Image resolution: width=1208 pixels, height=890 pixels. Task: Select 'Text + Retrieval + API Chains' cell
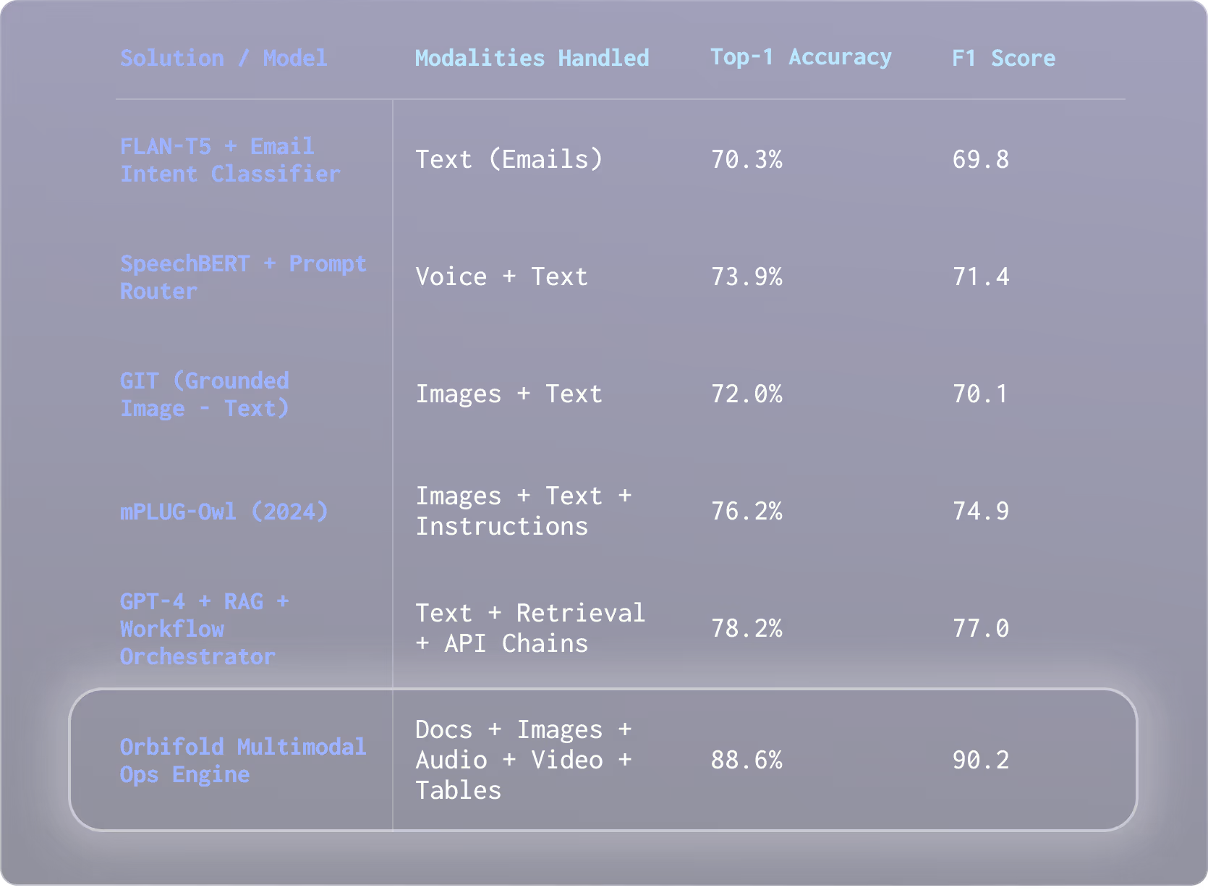530,628
